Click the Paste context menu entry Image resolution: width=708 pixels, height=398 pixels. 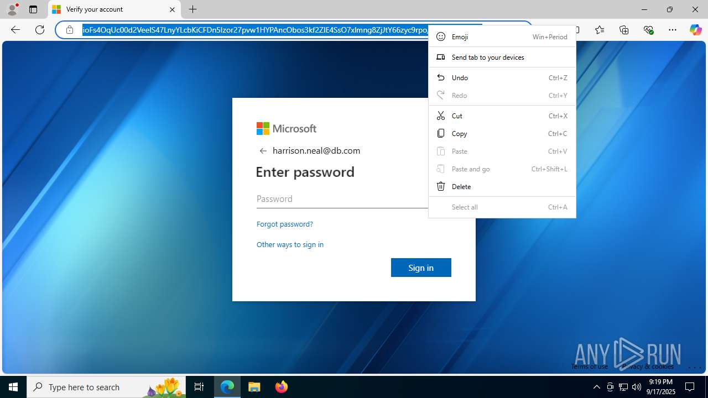coord(502,151)
